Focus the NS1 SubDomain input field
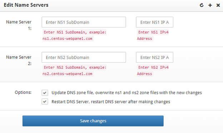The height and width of the screenshot is (133, 223). click(84, 22)
